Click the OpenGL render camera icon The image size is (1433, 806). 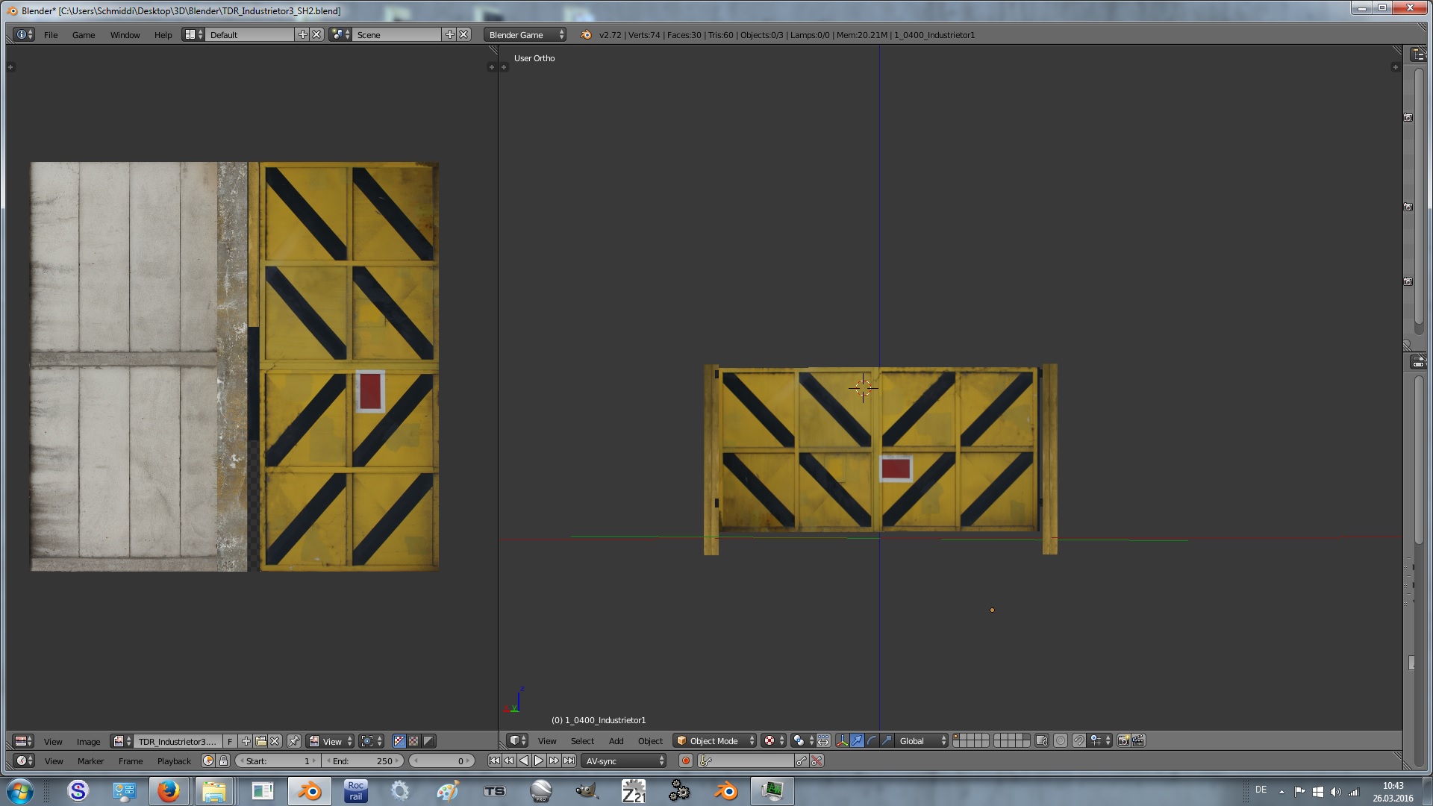click(1123, 740)
